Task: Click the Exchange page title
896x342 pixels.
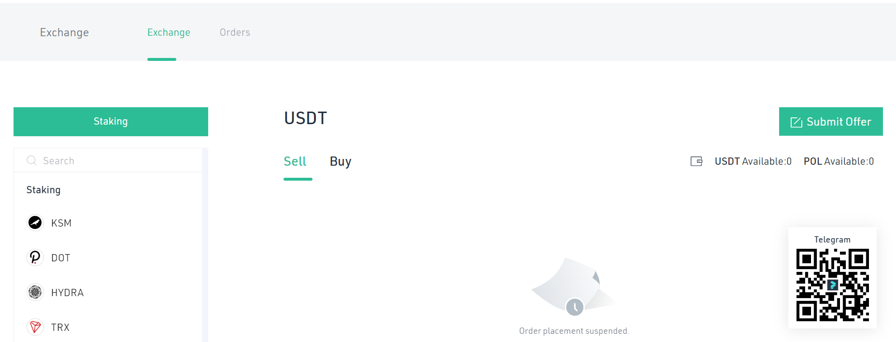Action: [64, 32]
